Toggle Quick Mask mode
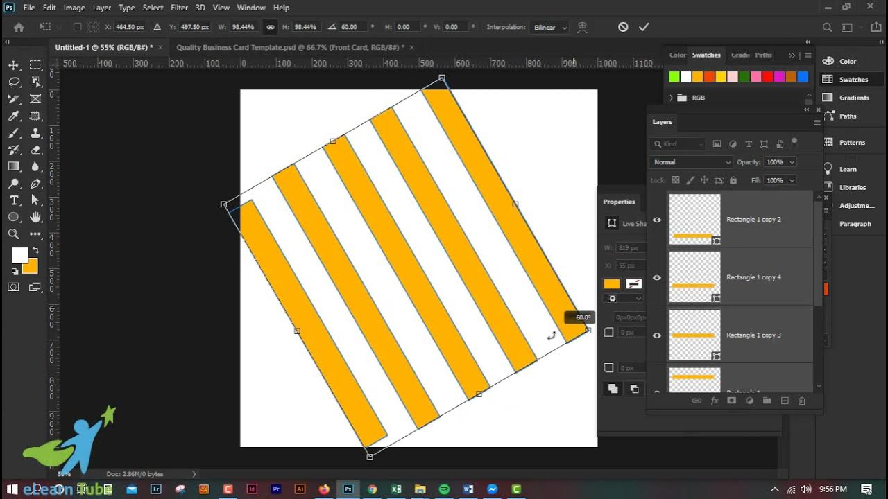The width and height of the screenshot is (888, 499). 13,287
